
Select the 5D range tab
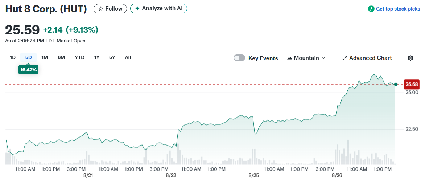click(x=28, y=57)
